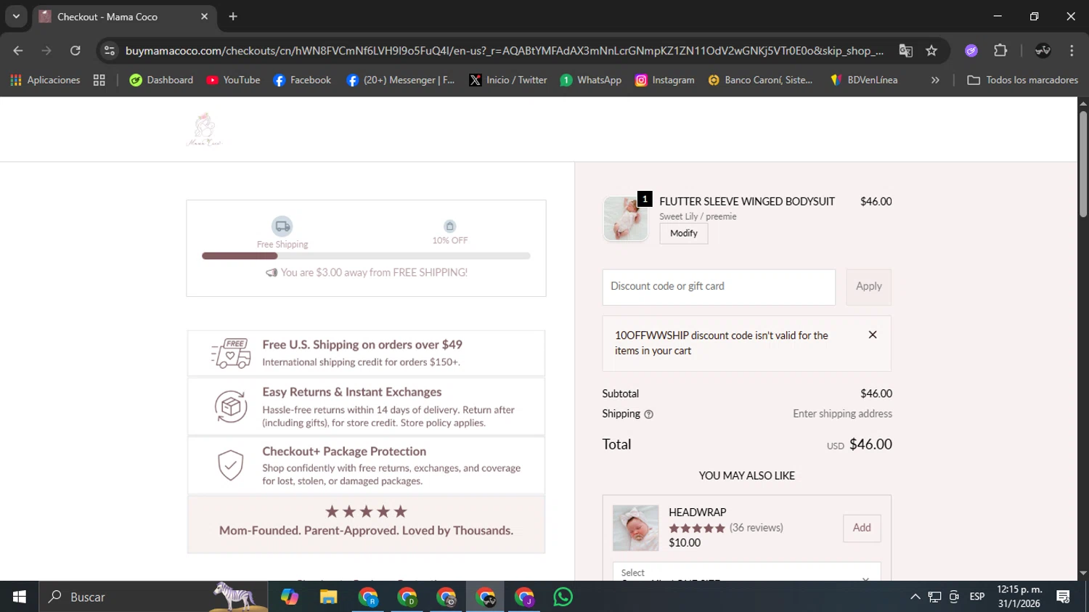Open the tab search dropdown arrow
The height and width of the screenshot is (612, 1089).
coord(16,16)
